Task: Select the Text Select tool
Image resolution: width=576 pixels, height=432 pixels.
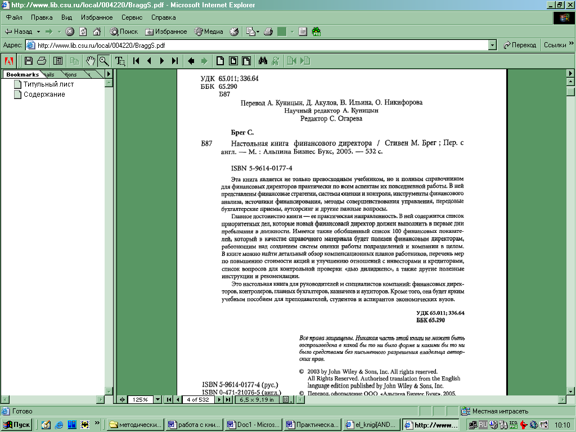Action: click(x=120, y=61)
